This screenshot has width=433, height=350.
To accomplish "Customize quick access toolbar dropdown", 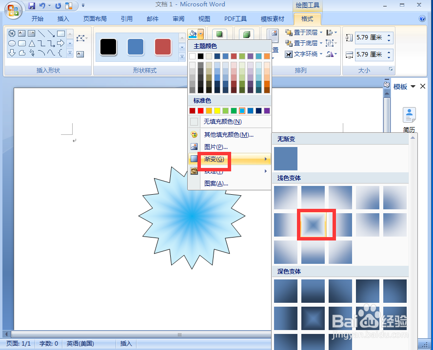I will (83, 5).
